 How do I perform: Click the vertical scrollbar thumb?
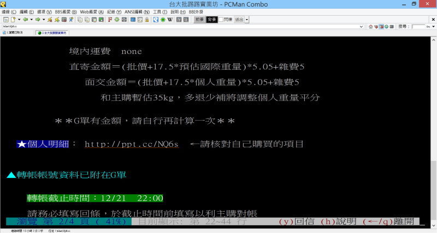click(434, 190)
